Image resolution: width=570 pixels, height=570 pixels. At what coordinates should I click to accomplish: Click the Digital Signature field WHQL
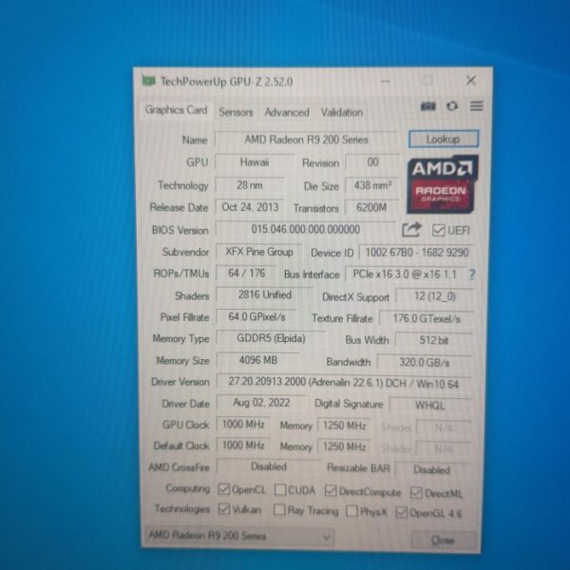(429, 405)
